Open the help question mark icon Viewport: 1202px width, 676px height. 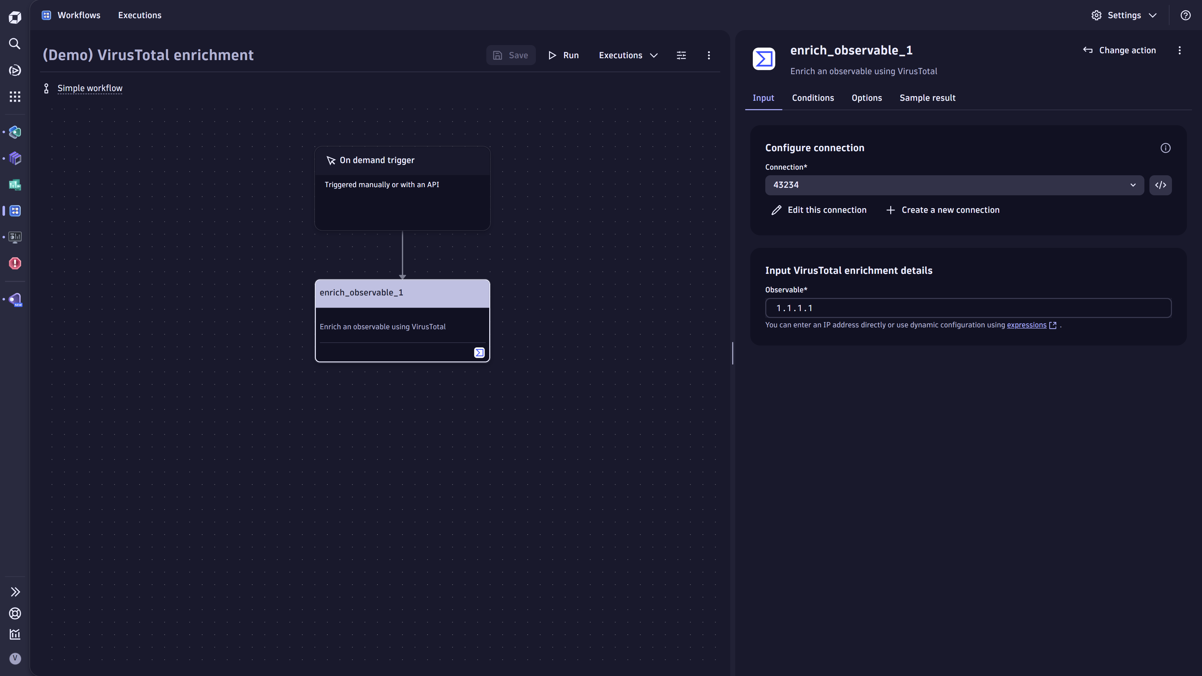point(1185,15)
